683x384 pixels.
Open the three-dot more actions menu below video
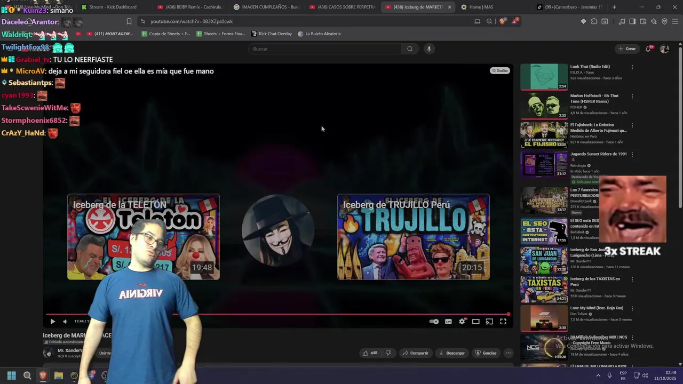509,353
